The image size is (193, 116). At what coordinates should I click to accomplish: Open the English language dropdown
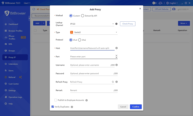174,3
